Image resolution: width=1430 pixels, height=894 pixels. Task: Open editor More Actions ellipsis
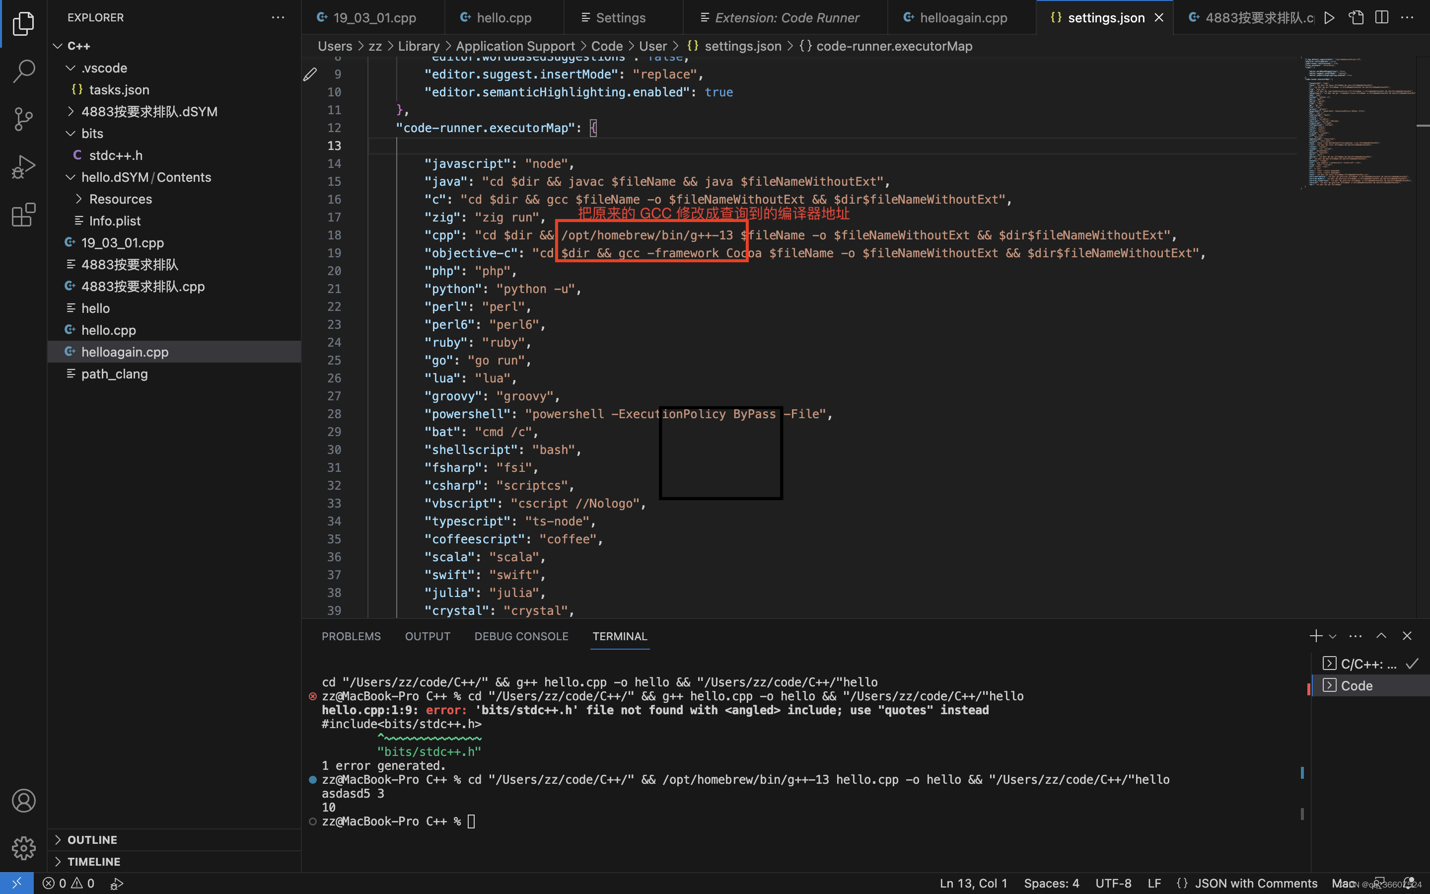pos(1408,18)
